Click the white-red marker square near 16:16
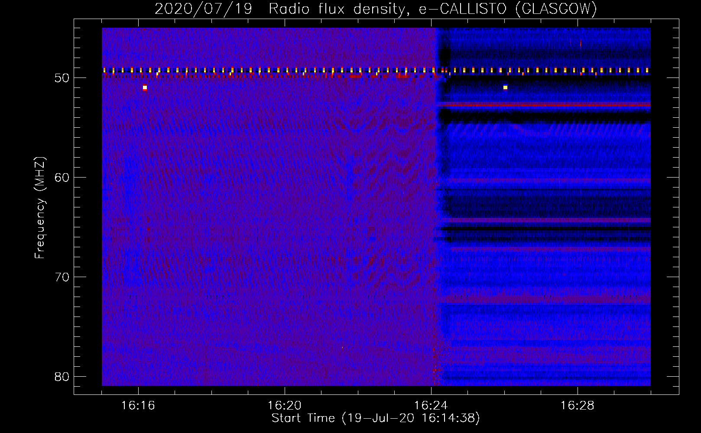The image size is (701, 433). coord(145,88)
